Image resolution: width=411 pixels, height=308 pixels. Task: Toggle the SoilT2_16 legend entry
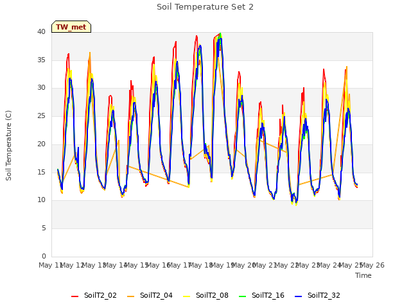(x=261, y=295)
